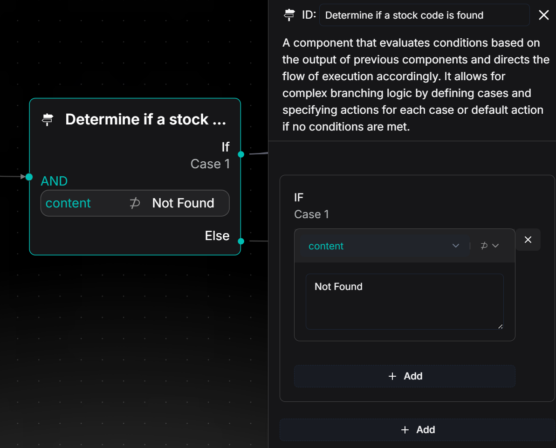Open the content variable dropdown
The height and width of the screenshot is (448, 556).
(x=382, y=246)
